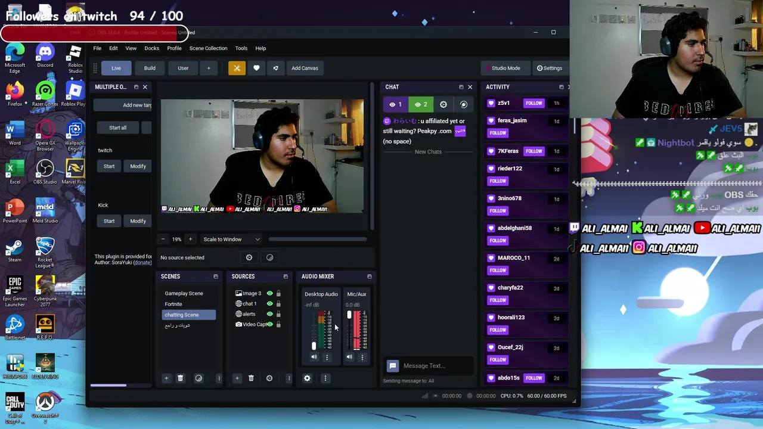Open source filters icon below preview
Image resolution: width=763 pixels, height=429 pixels.
click(x=269, y=257)
